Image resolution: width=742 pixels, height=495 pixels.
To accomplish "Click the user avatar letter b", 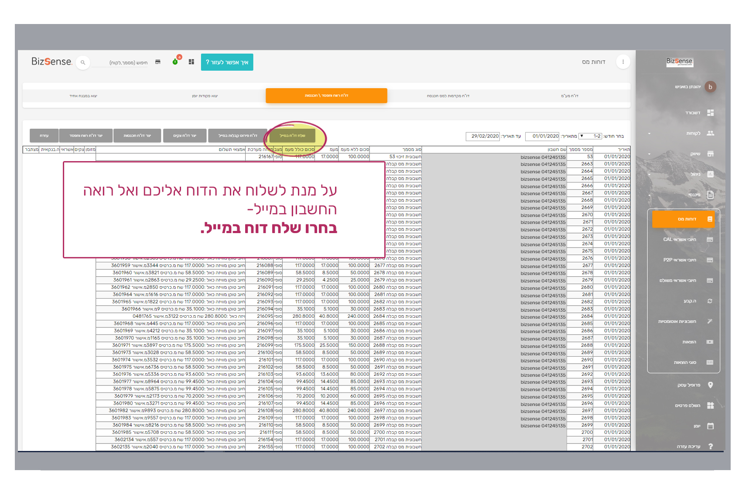I will [710, 87].
